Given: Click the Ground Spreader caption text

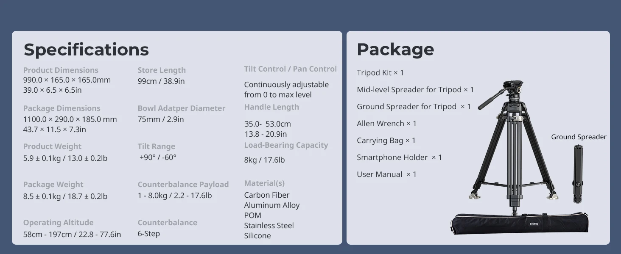Looking at the screenshot, I should coord(579,137).
